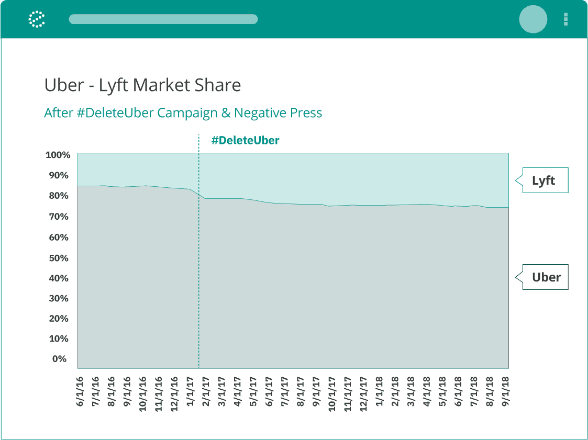Click the 50% gridline label
The height and width of the screenshot is (440, 588).
pyautogui.click(x=59, y=257)
